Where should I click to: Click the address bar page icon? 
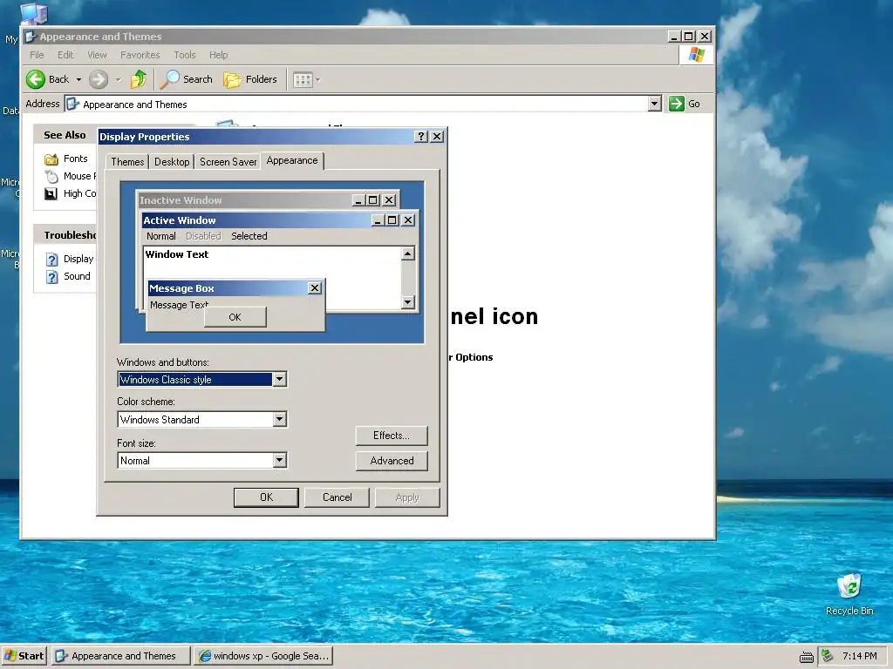[x=73, y=105]
